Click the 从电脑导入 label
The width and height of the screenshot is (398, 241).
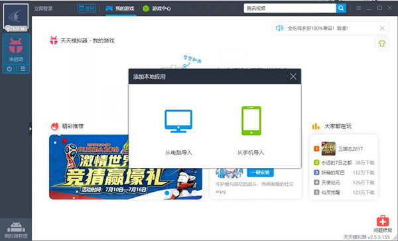point(178,153)
